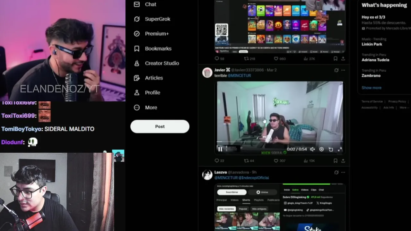
Task: Like Javier's tweet with 307 likes
Action: coord(279,161)
